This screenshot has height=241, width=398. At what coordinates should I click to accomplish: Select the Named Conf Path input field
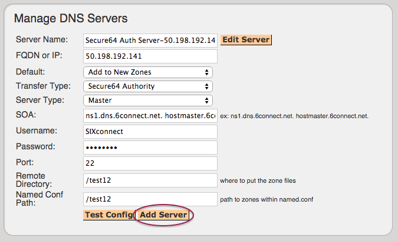coord(150,199)
